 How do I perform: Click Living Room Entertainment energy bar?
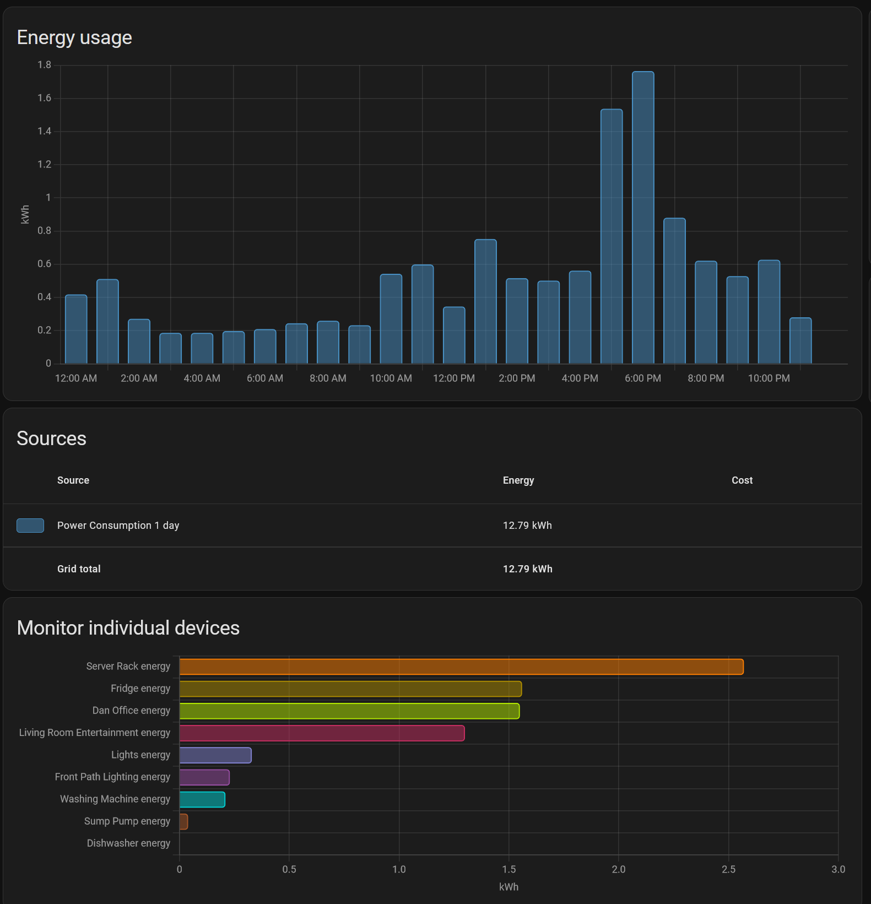tap(322, 733)
